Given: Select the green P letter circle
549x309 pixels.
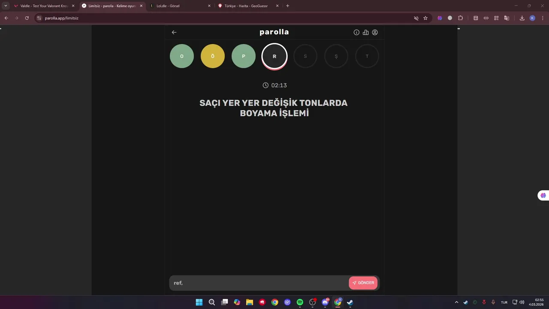Looking at the screenshot, I should 244,56.
